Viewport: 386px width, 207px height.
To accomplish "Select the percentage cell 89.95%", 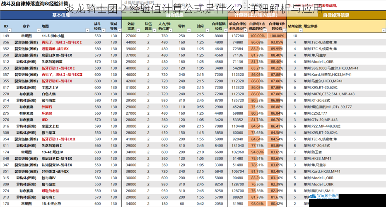I will 277,49.
